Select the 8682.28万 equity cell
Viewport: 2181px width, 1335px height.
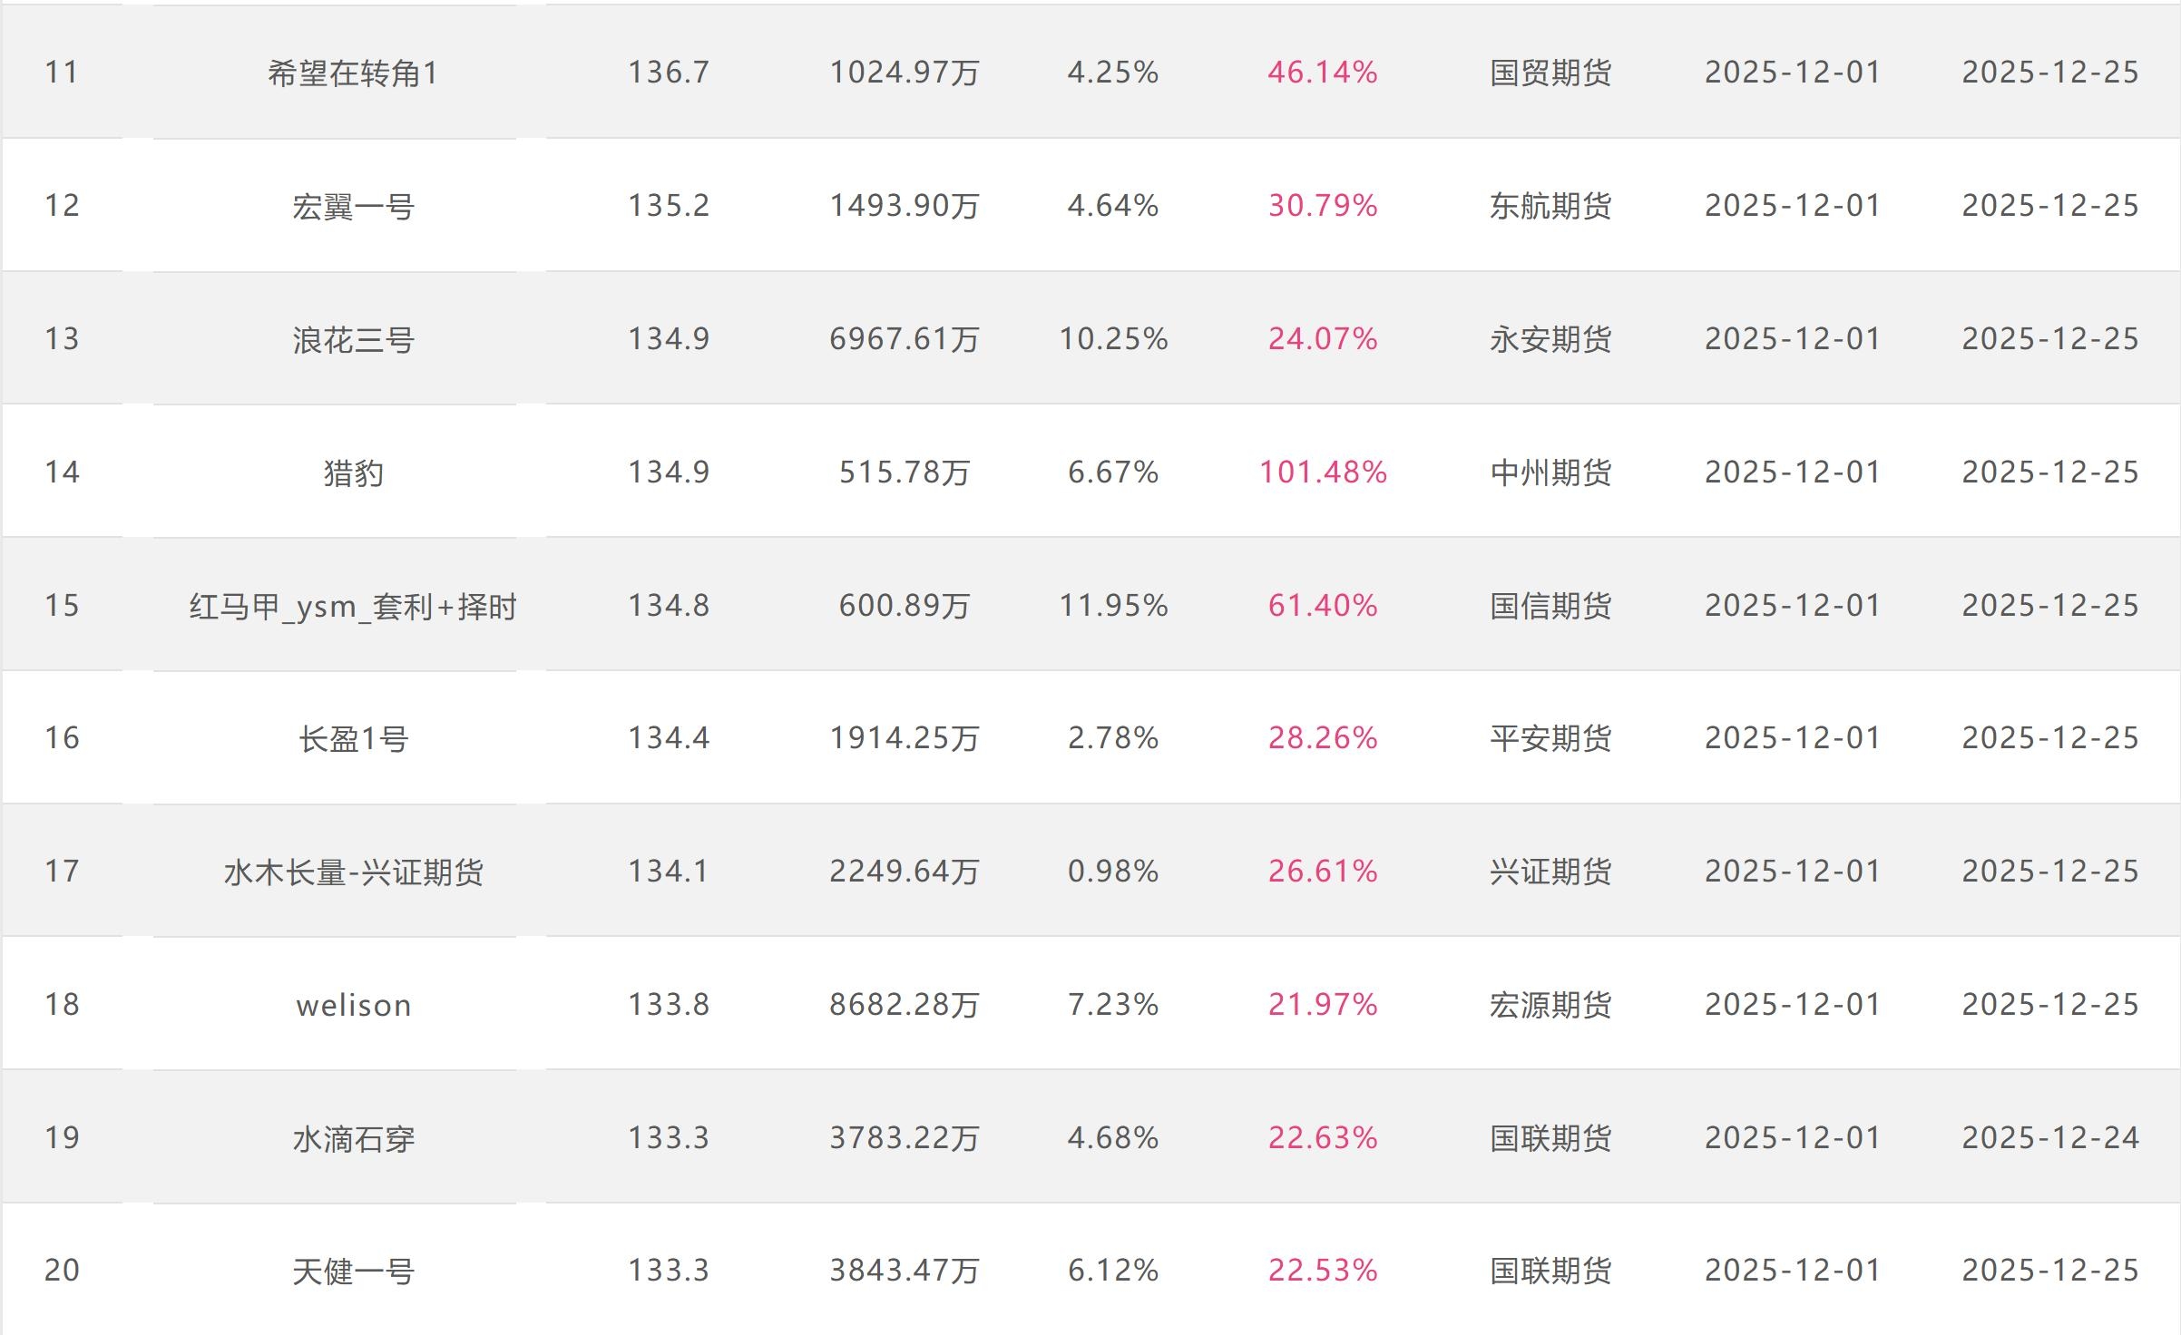[x=904, y=1005]
